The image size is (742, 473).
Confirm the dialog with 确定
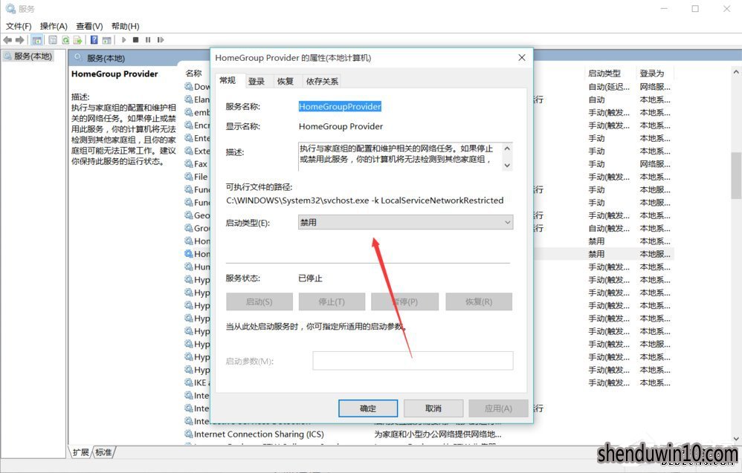coord(368,408)
